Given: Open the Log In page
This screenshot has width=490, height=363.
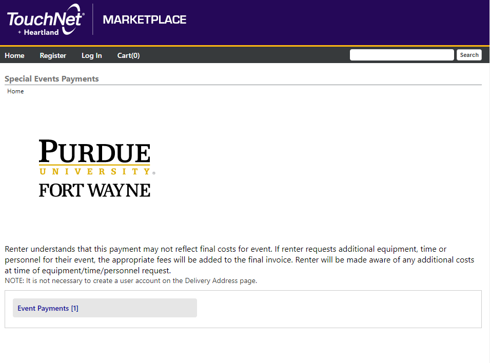Looking at the screenshot, I should point(91,55).
